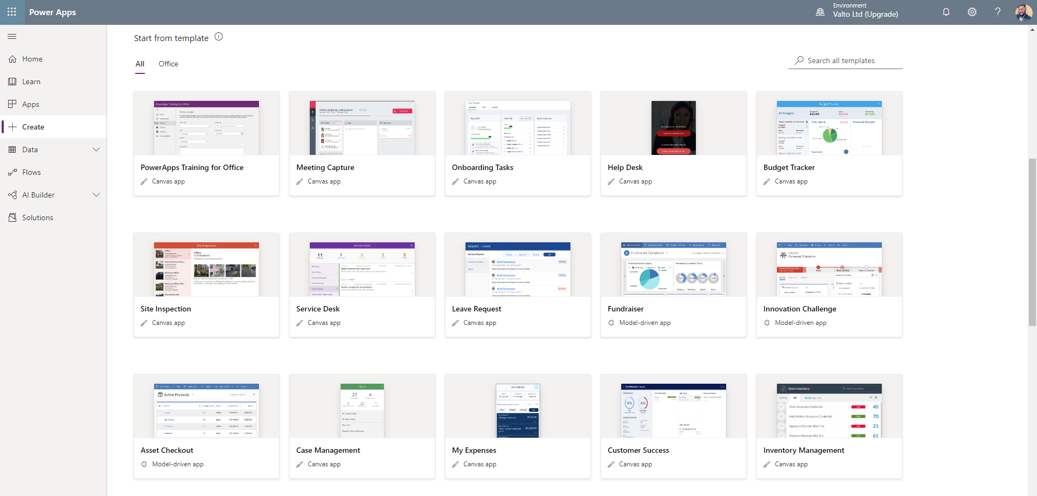Expand the Data menu chevron
Viewport: 1037px width, 496px height.
(x=96, y=150)
